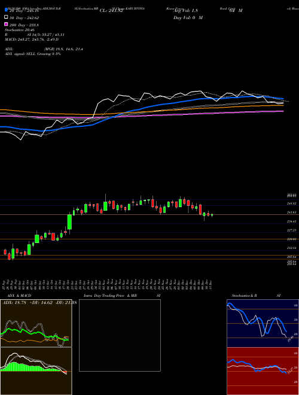Viewport: 299px width, 395px height.
Task: Select the 200 Day - 233.8 label
Action: (x=24, y=25)
